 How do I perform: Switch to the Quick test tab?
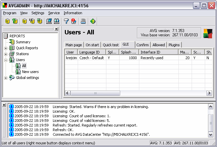coord(111,45)
